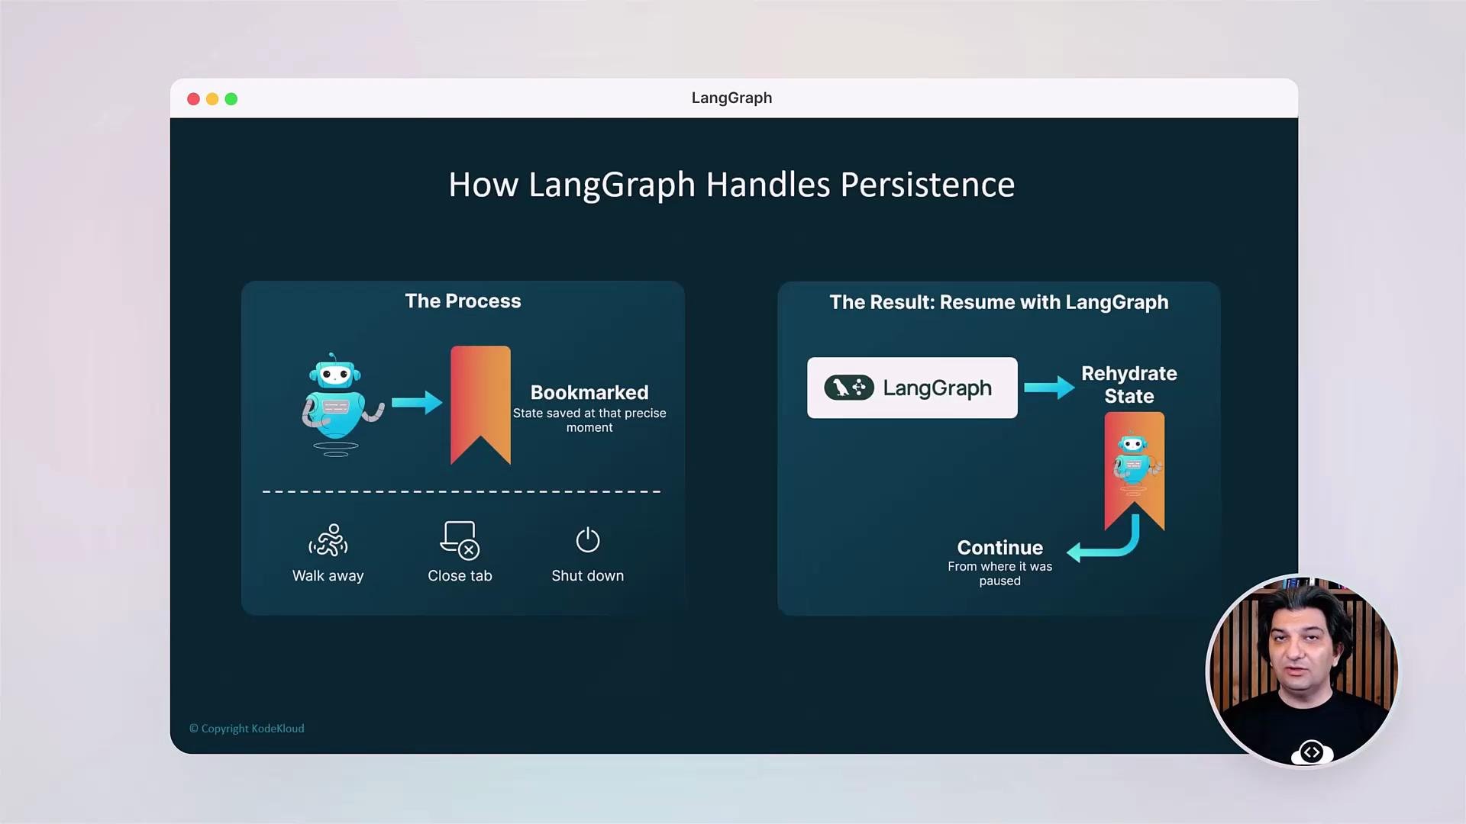Click the Rehydrate State label
Image resolution: width=1466 pixels, height=824 pixels.
pyautogui.click(x=1129, y=385)
